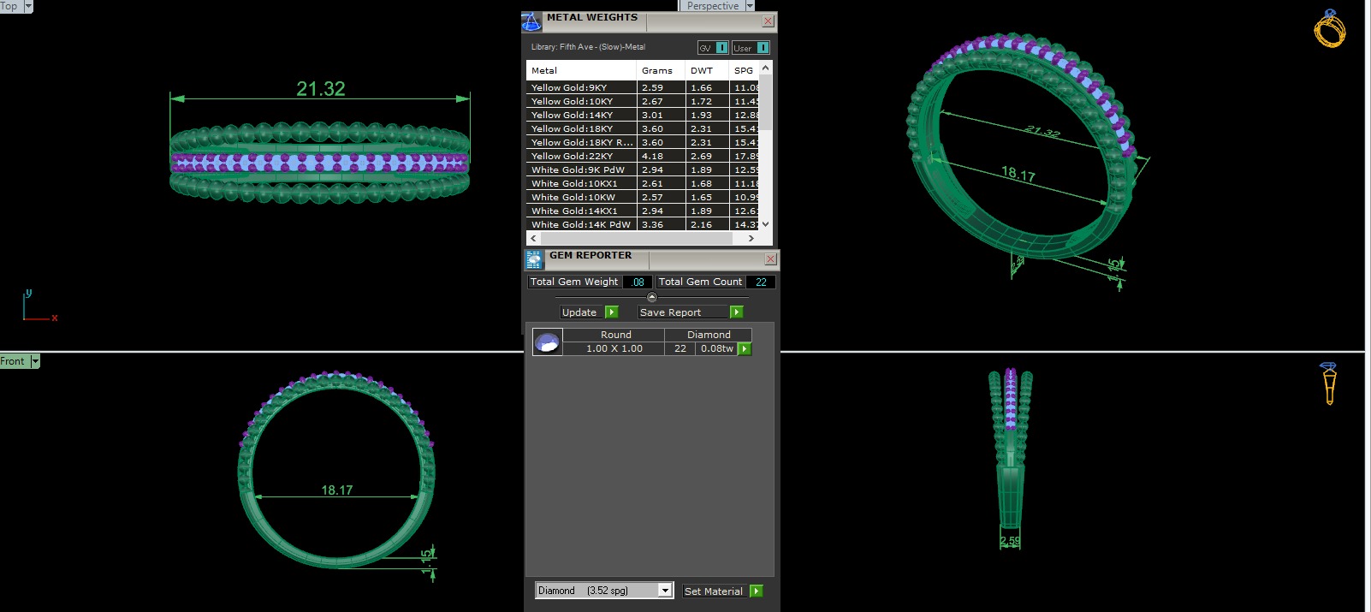Click the metal list scroll-right arrow
This screenshot has width=1371, height=612.
coord(751,239)
